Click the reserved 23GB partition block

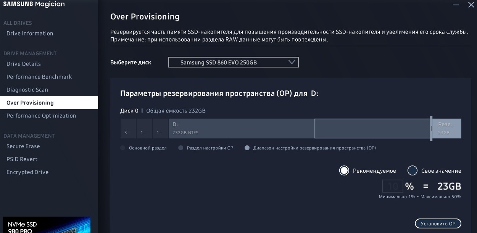point(447,129)
